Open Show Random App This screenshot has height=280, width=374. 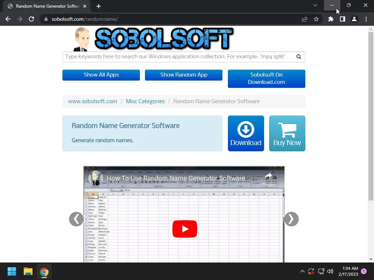click(x=184, y=75)
